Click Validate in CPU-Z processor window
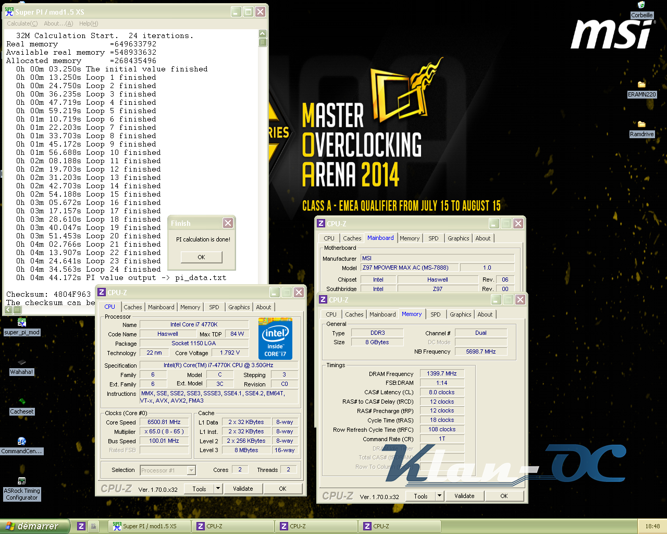 click(x=243, y=489)
